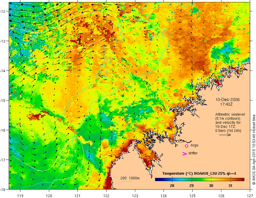This screenshot has width=256, height=198.
Task: Click the 122 longitude axis label
Action: click(106, 191)
